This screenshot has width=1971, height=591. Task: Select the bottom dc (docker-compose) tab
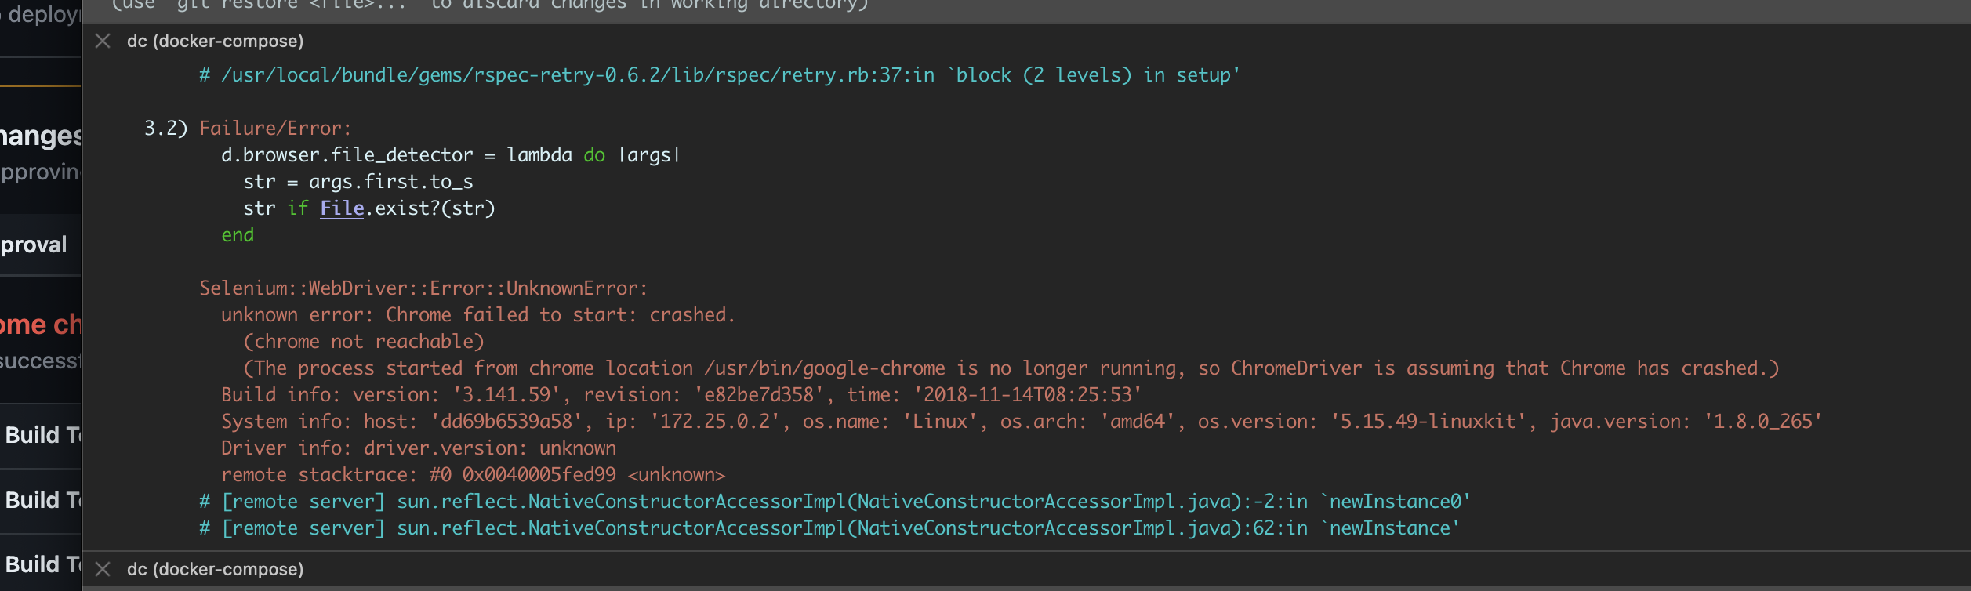click(216, 569)
